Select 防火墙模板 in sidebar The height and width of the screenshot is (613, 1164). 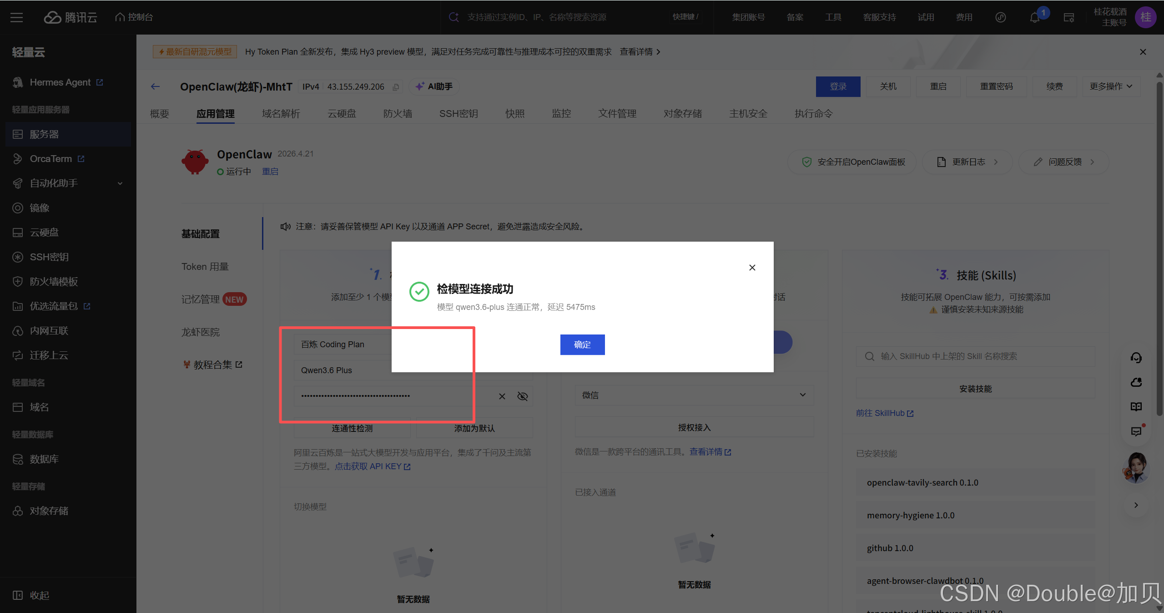pos(68,282)
